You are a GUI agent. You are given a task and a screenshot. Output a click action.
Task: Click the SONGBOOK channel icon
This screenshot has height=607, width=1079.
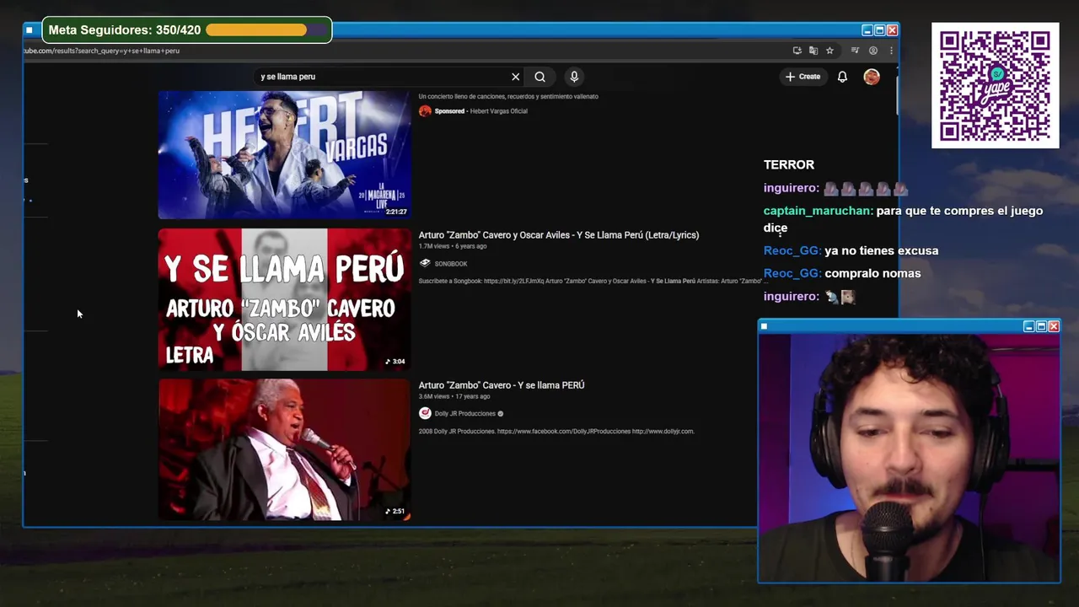point(425,263)
